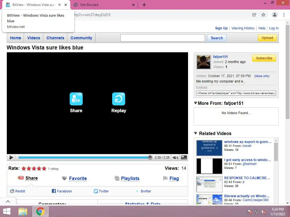Open the Chrome profile icon
The height and width of the screenshot is (217, 290).
275,15
